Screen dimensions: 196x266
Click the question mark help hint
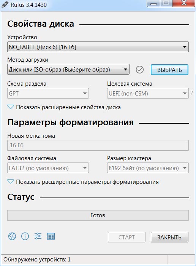pos(191,93)
